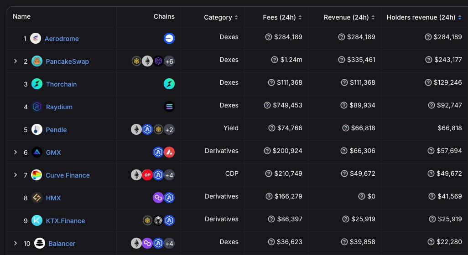Screen dimensions: 468x255
Task: Click the Base chain icon in Aerodrome row
Action: [169, 38]
